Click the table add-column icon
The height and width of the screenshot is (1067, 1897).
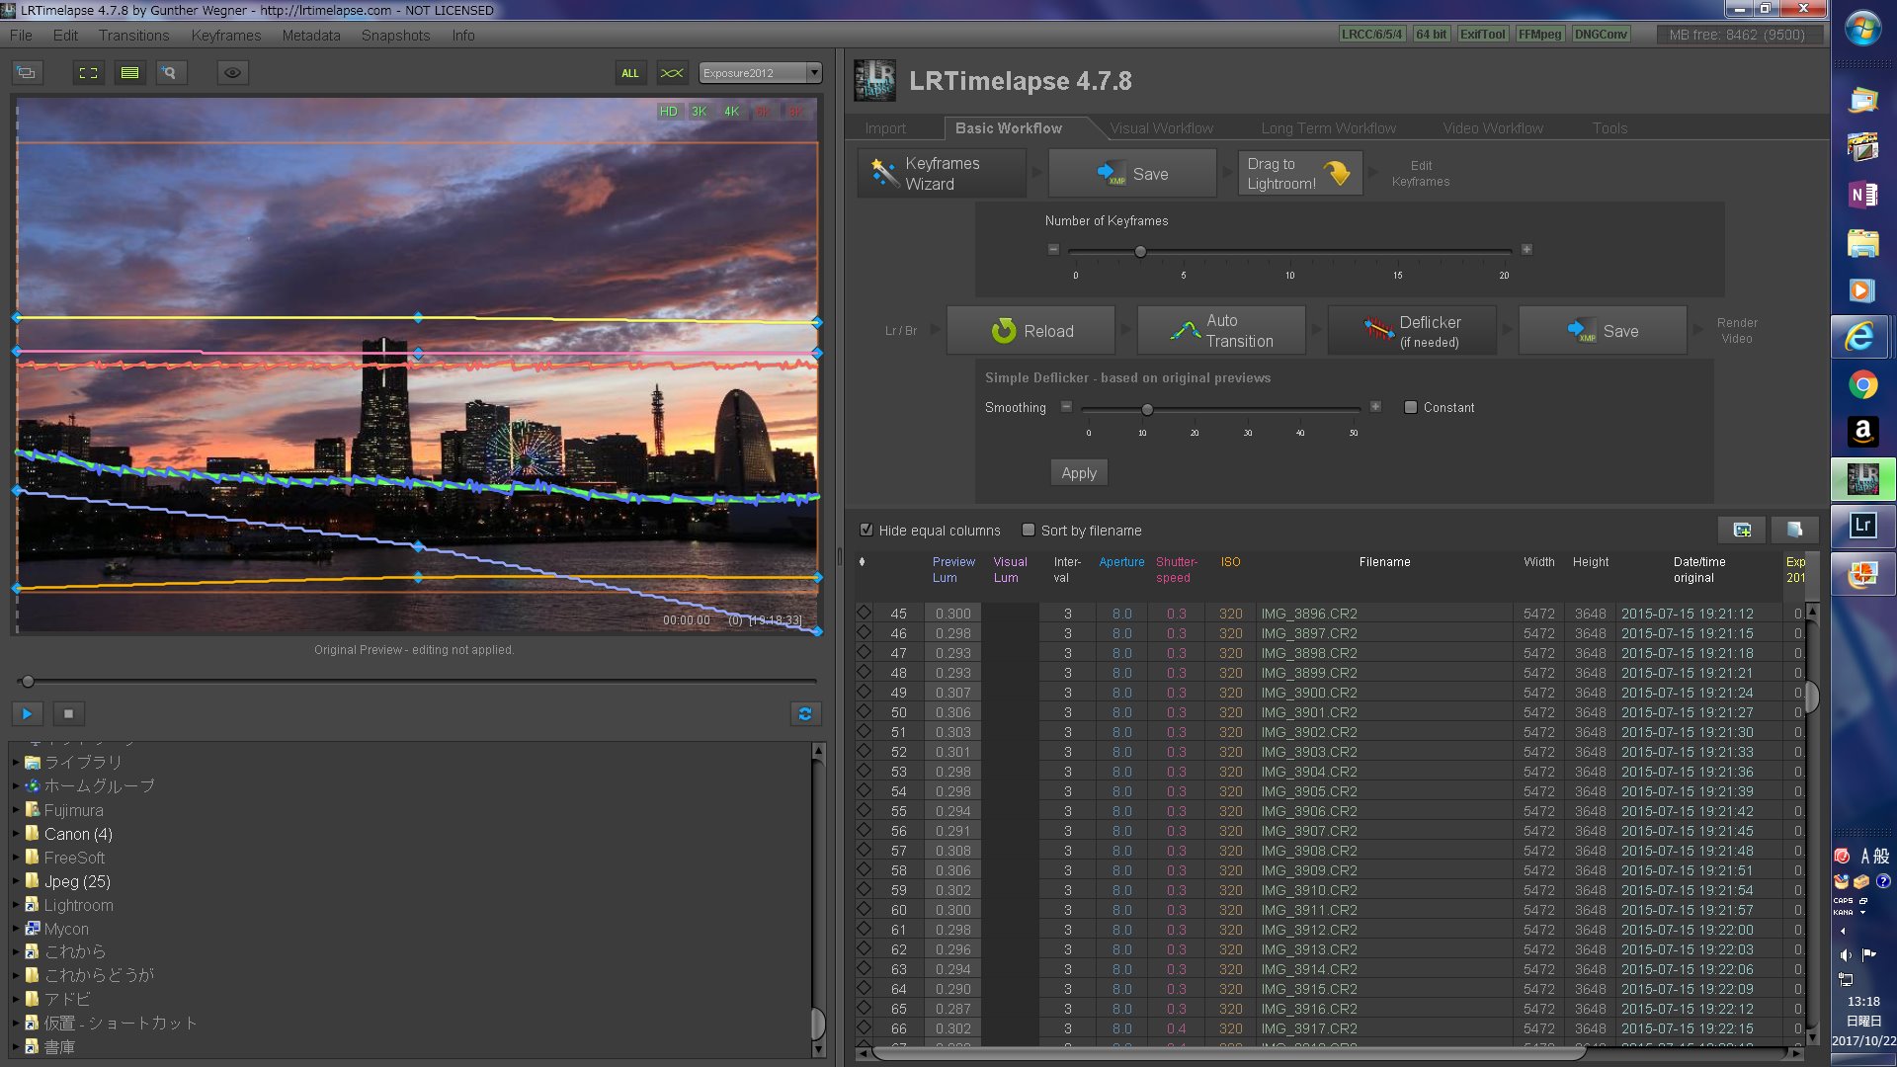pos(1742,531)
